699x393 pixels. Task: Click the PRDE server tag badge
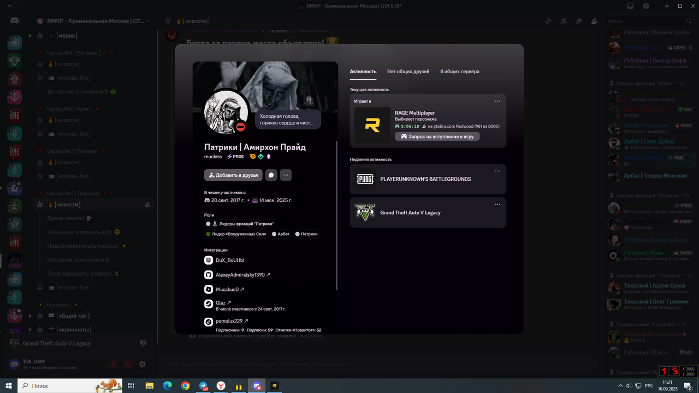[x=235, y=157]
